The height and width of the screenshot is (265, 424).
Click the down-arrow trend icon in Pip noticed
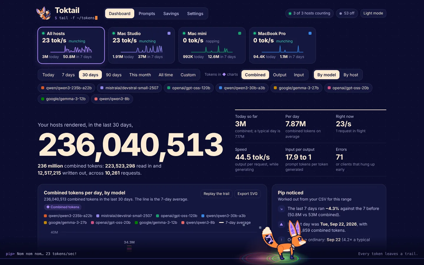click(281, 209)
